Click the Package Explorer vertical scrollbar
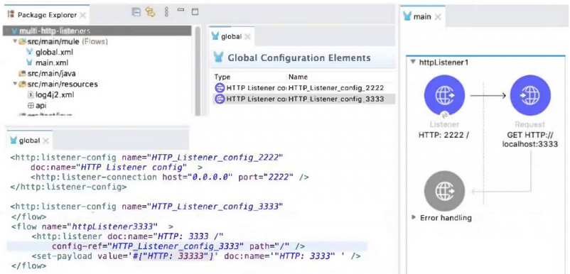 [198, 71]
